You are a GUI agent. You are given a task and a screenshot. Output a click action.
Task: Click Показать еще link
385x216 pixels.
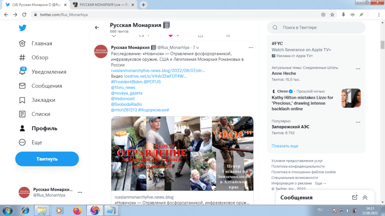tap(285, 146)
